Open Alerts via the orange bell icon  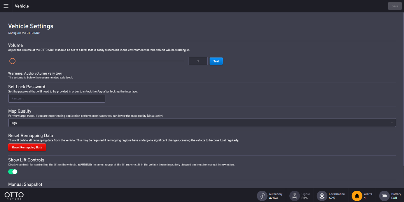357,196
